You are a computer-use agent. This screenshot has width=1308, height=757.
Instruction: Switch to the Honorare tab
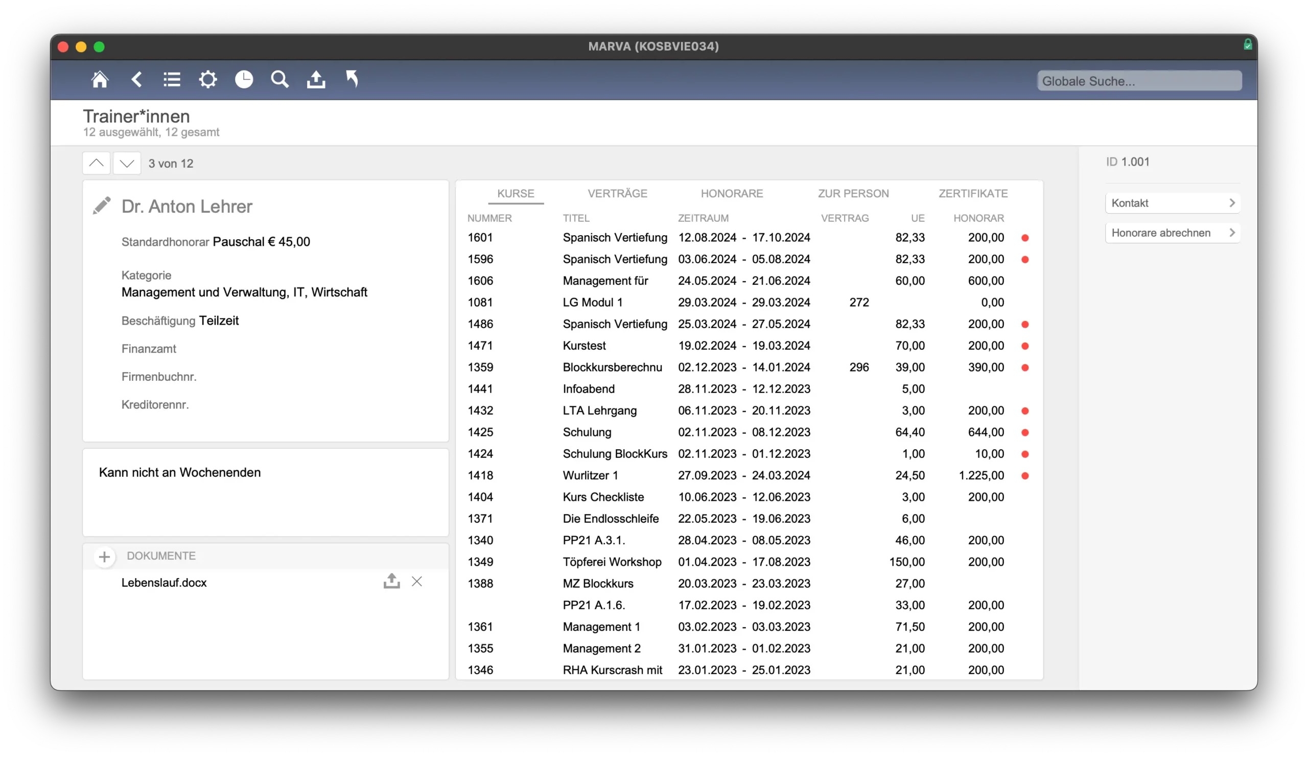(x=731, y=194)
